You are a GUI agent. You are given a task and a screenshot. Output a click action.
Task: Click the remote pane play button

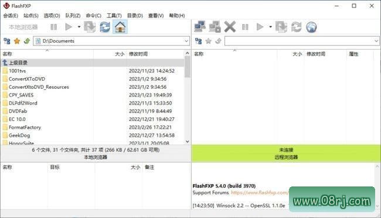pos(260,27)
